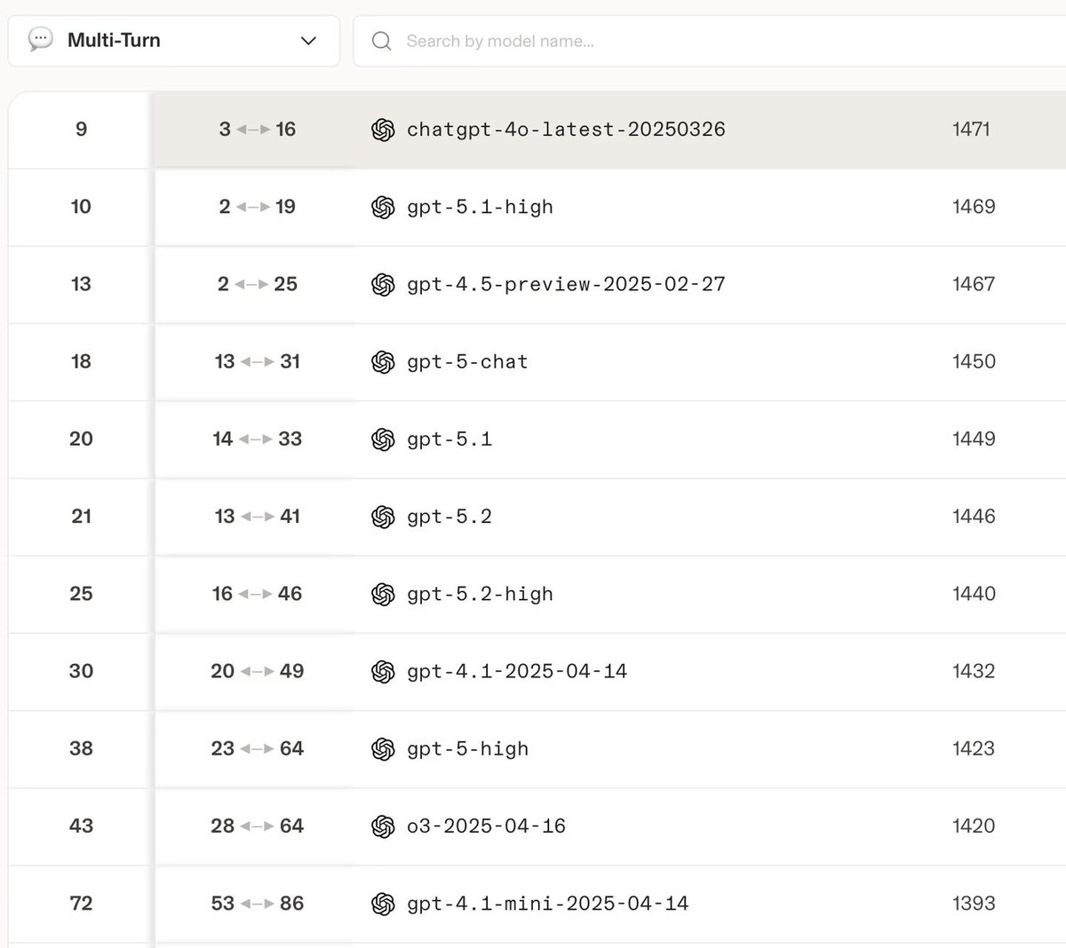Open model gpt-5-high
The height and width of the screenshot is (948, 1066).
pyautogui.click(x=467, y=748)
